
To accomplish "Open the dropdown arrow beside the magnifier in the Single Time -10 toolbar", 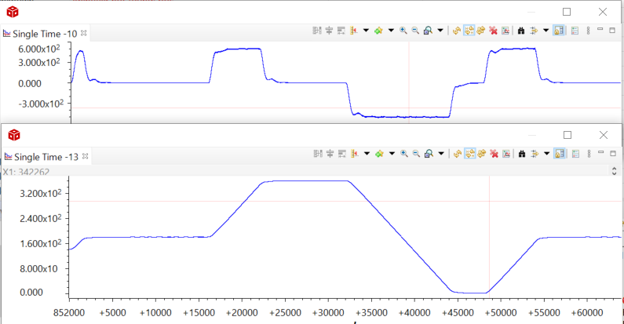I will click(x=440, y=31).
